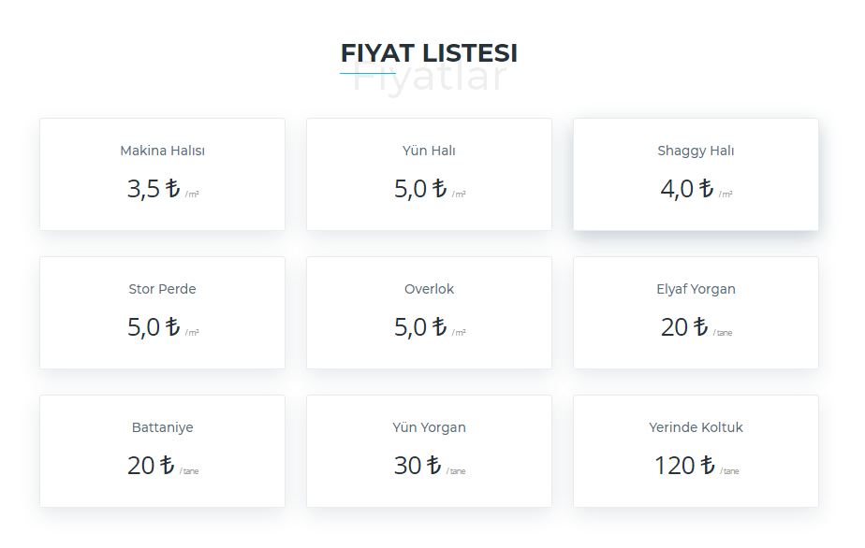This screenshot has width=865, height=548.
Task: Click the lira icon on Overlok card
Action: (439, 327)
